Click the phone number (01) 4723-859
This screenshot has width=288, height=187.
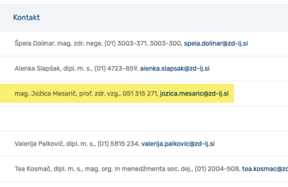coord(116,69)
